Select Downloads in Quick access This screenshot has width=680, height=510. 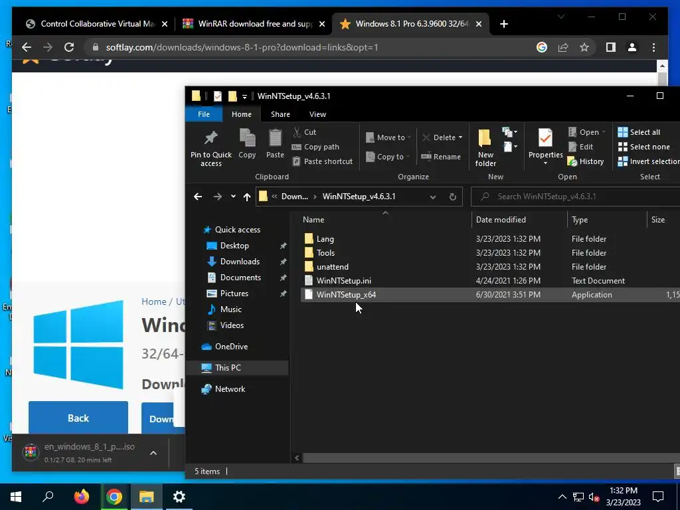pos(240,262)
